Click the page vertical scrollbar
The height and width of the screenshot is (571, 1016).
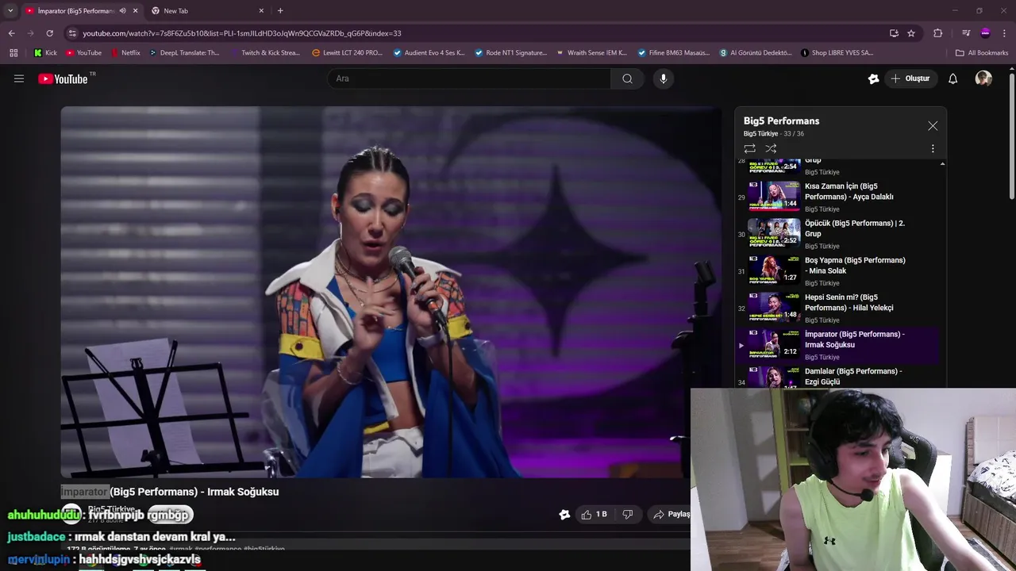[x=1011, y=135]
